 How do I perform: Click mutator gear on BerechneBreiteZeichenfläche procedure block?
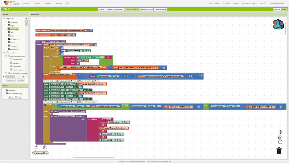tap(38, 42)
